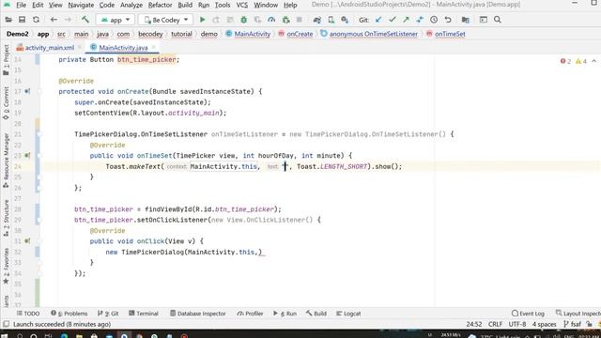The image size is (601, 338).
Task: Click the Save All icon
Action: (x=22, y=20)
